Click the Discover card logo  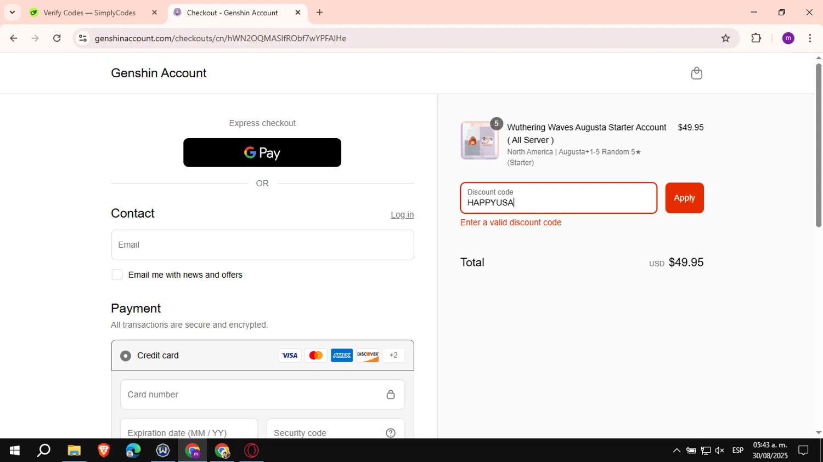[368, 355]
